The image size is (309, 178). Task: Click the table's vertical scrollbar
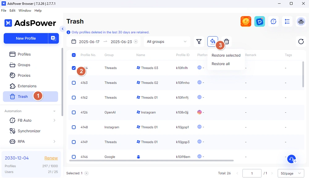[303, 74]
